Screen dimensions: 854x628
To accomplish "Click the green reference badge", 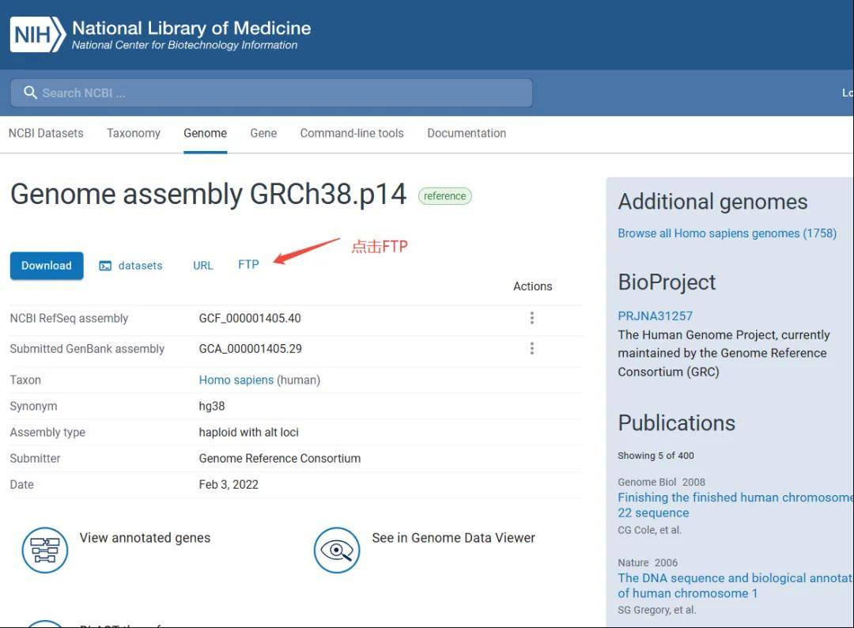I will pos(445,196).
